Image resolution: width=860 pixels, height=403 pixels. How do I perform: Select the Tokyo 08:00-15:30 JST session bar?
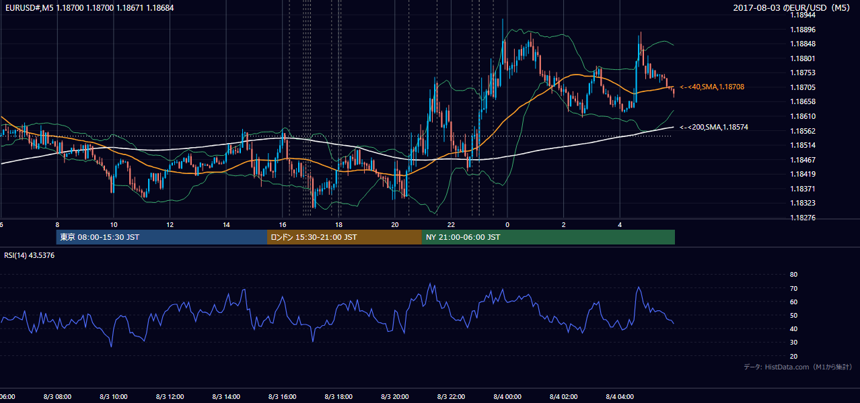(162, 237)
